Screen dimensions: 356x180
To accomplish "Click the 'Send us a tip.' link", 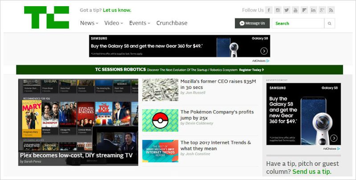I will click(312, 172).
